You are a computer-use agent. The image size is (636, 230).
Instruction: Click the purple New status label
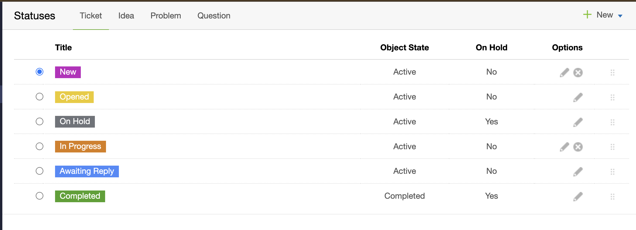coord(68,72)
